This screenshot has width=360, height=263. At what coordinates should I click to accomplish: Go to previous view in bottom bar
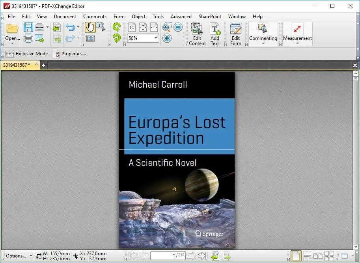coord(215,255)
